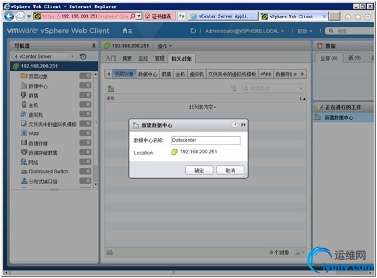
Task: Click the certificate error button
Action: pyautogui.click(x=159, y=16)
